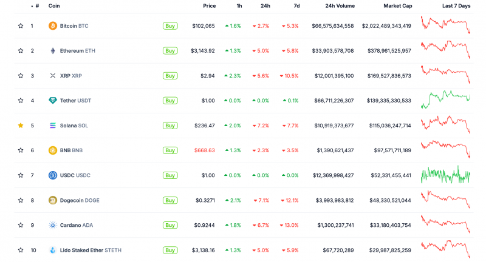The height and width of the screenshot is (262, 486).
Task: Click the Dogecoin logo icon
Action: click(x=53, y=200)
